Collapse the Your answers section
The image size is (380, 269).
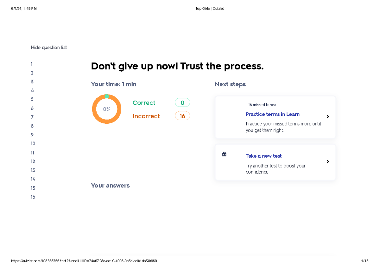point(110,185)
